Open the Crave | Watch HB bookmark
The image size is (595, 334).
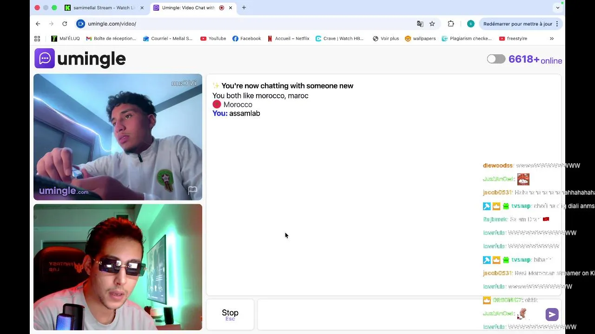tap(339, 39)
